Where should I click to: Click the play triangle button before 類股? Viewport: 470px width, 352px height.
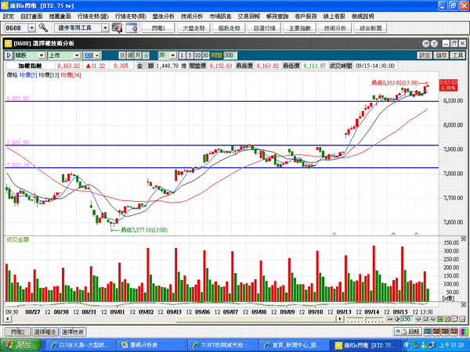[9, 56]
